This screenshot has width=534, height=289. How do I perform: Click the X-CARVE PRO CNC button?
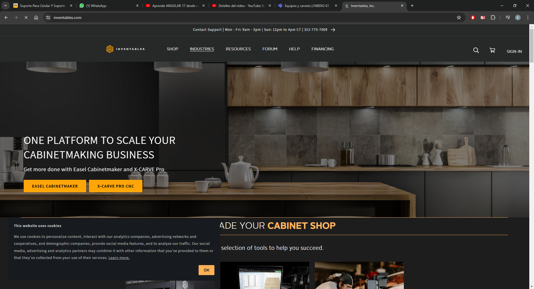(116, 186)
